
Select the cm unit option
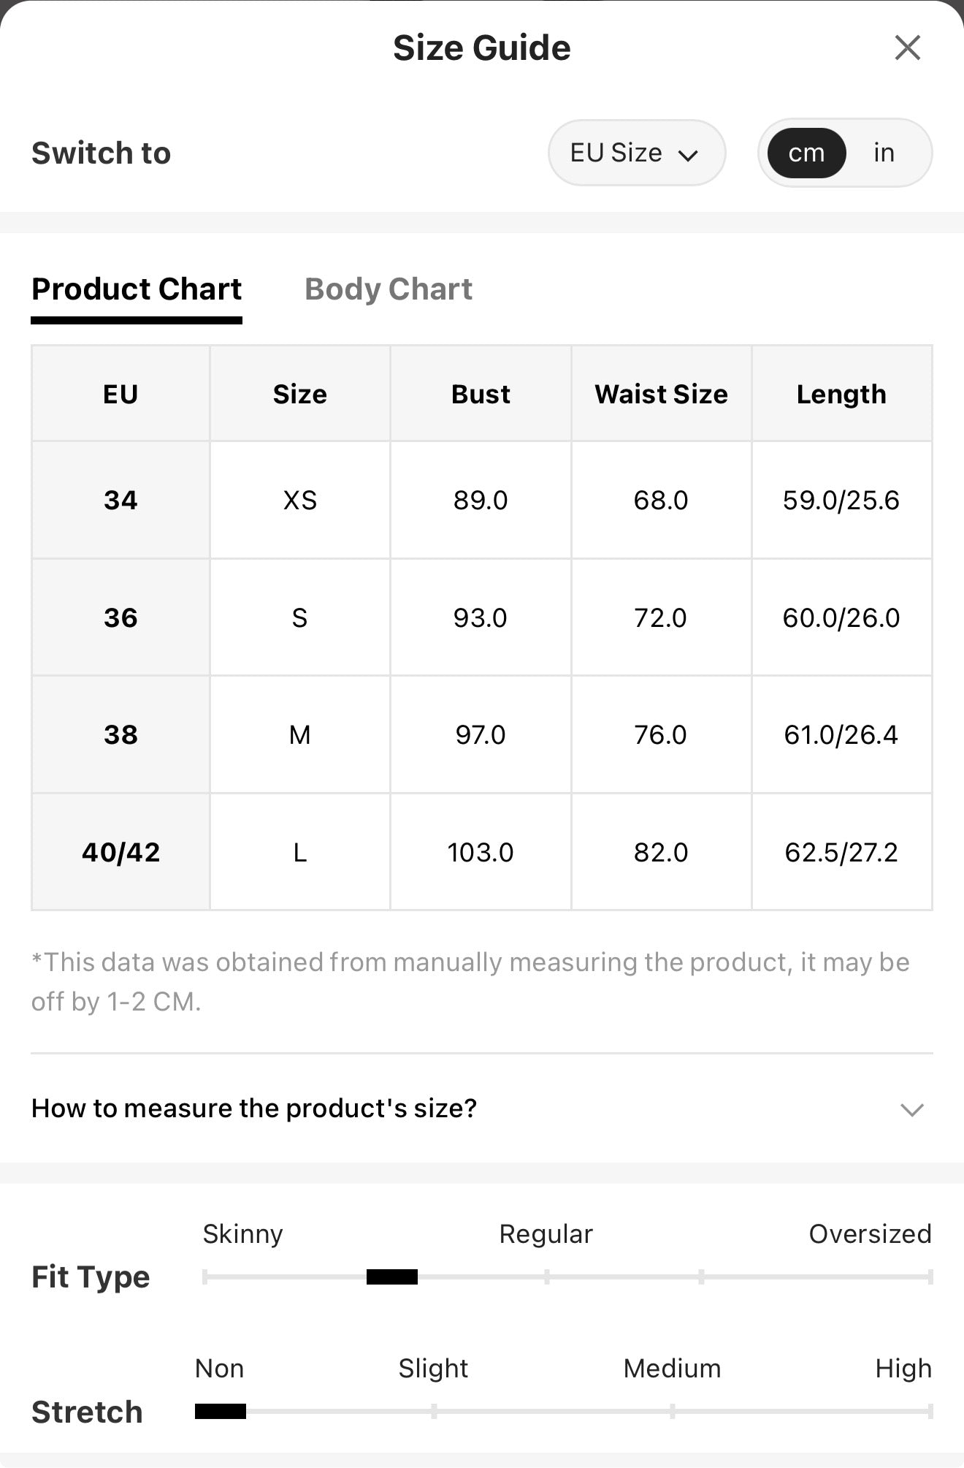(806, 153)
